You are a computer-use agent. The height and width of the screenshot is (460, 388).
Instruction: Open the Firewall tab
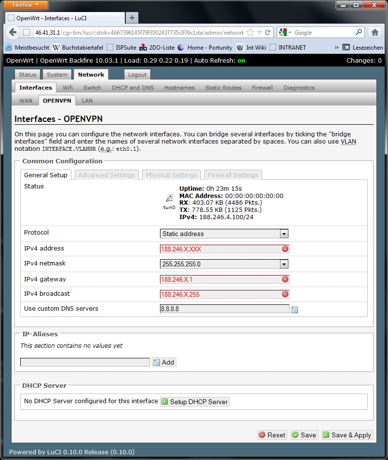click(262, 88)
